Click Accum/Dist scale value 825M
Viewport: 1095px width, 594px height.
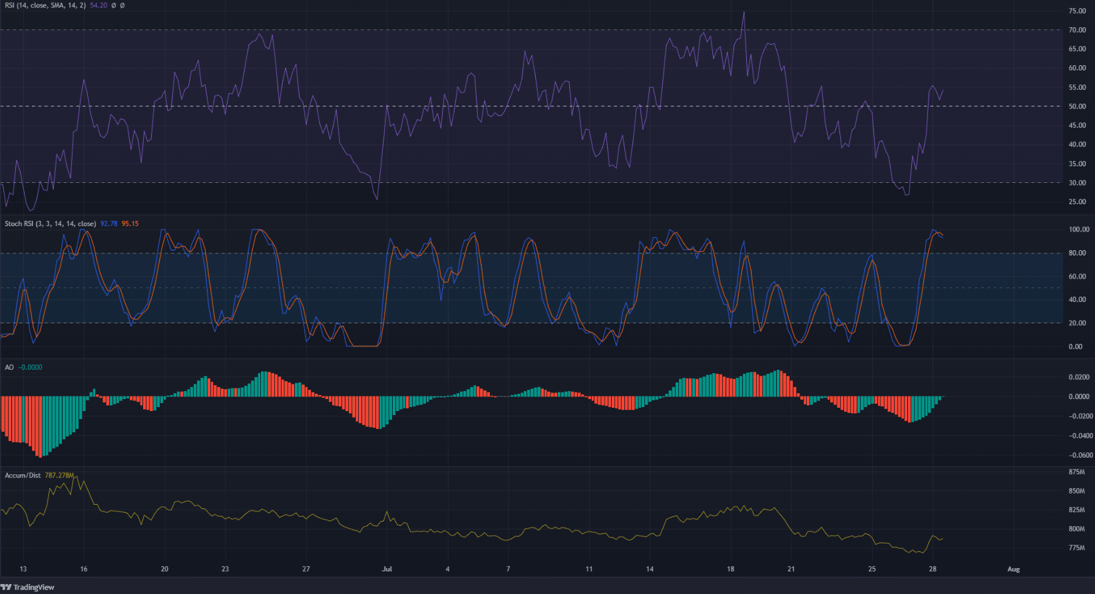(1076, 510)
